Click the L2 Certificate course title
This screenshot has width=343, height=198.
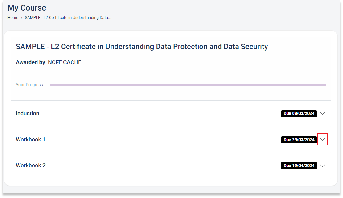tap(142, 47)
